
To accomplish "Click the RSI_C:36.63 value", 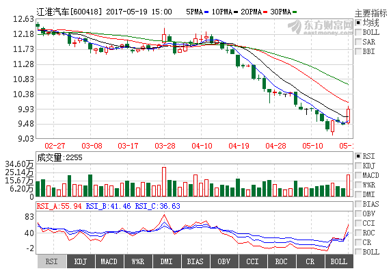I will [158, 206].
